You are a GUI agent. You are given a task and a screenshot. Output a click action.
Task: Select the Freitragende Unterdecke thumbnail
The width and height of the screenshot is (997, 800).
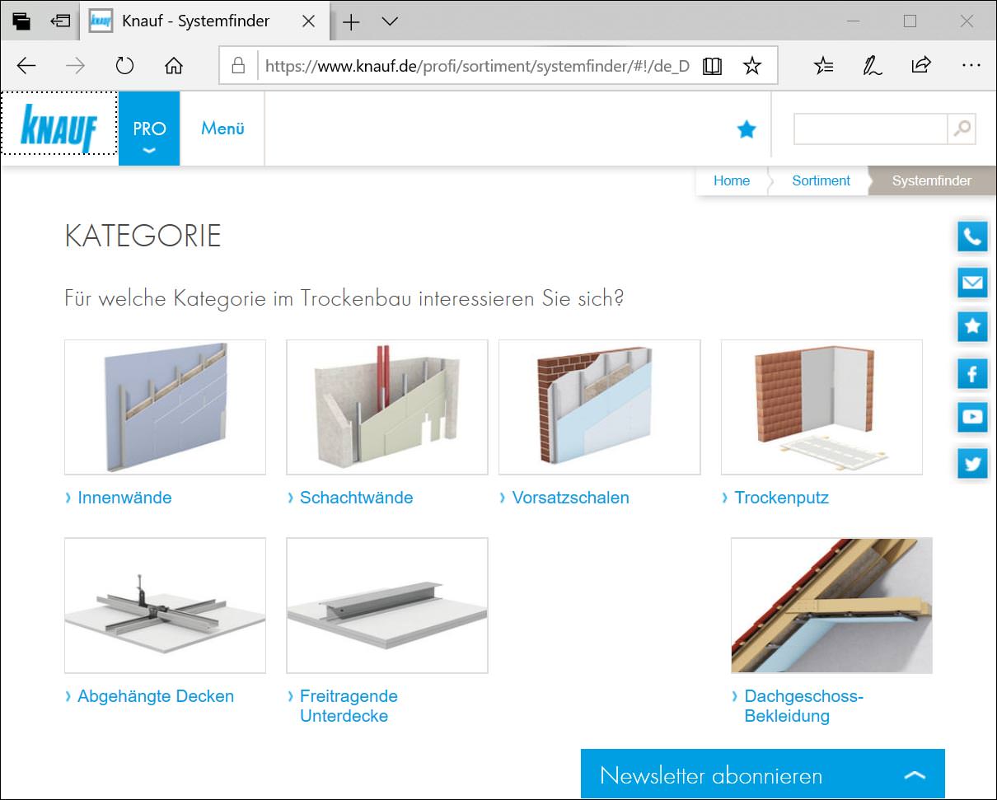coord(387,606)
